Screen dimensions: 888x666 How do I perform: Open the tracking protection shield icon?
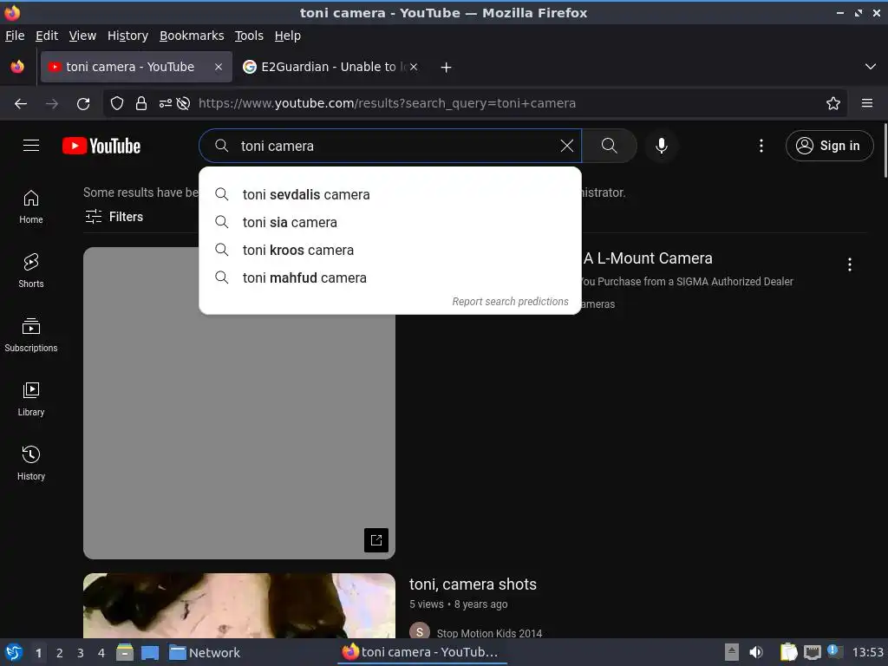pos(117,103)
